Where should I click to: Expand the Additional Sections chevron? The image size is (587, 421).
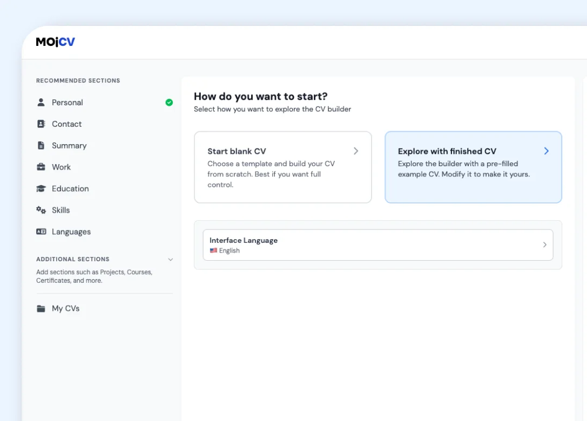(x=170, y=259)
